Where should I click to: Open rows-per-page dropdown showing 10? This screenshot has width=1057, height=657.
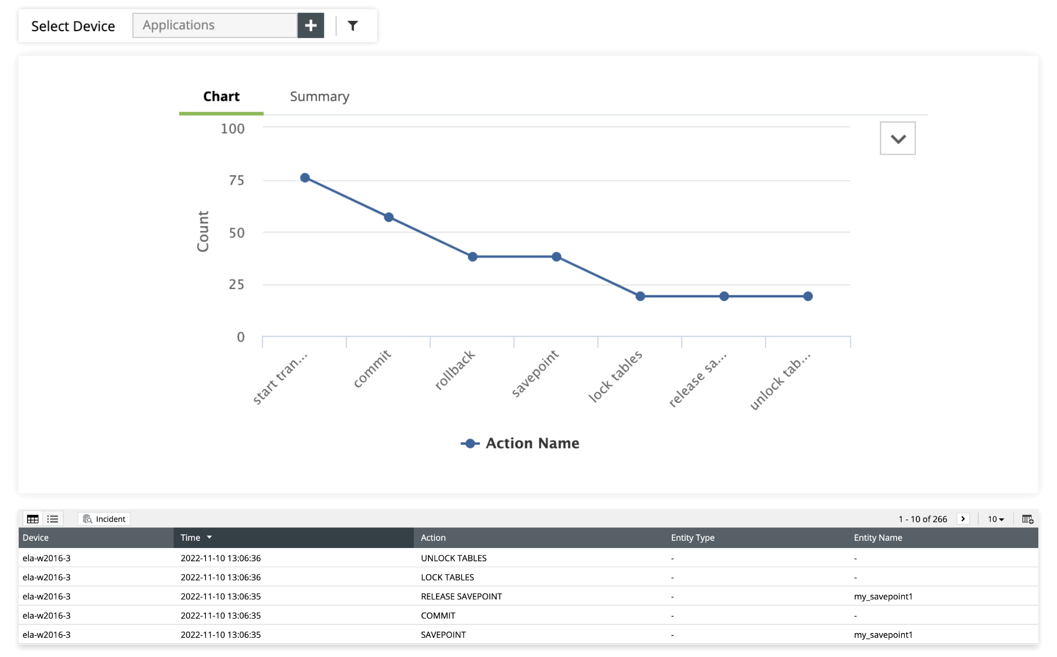[x=995, y=519]
